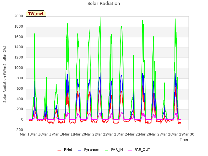This screenshot has width=208, height=156.
Task: Click the Mar 22 x-axis tick label
Action: (x=101, y=134)
